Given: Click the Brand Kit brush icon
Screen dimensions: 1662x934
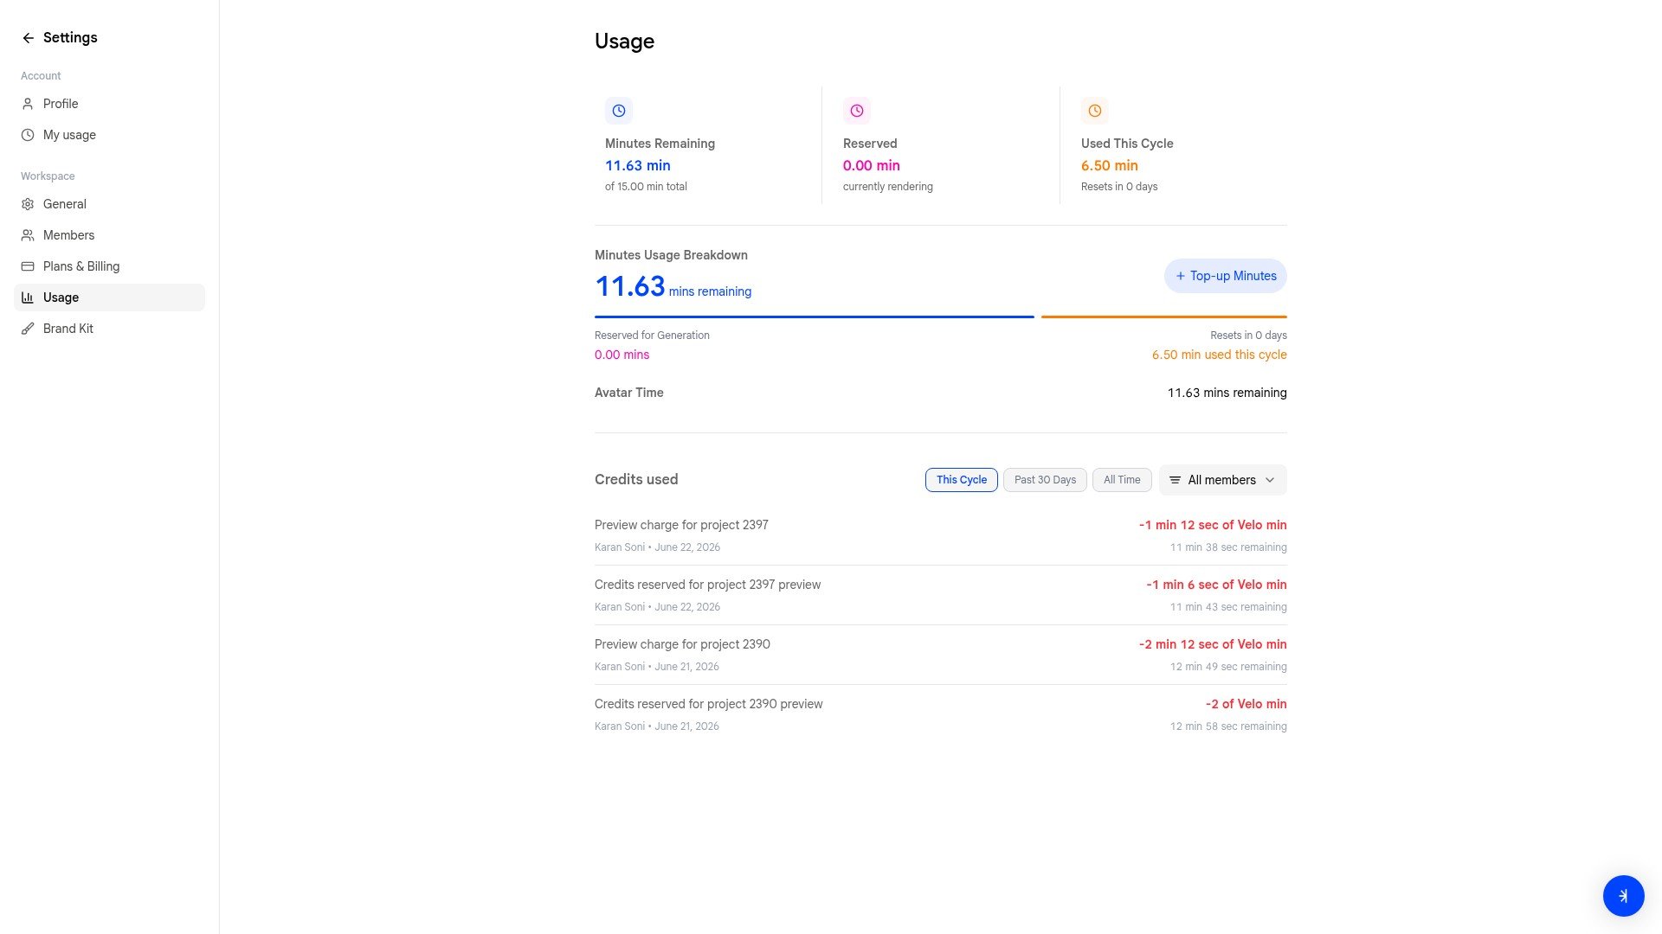Looking at the screenshot, I should [x=28, y=329].
